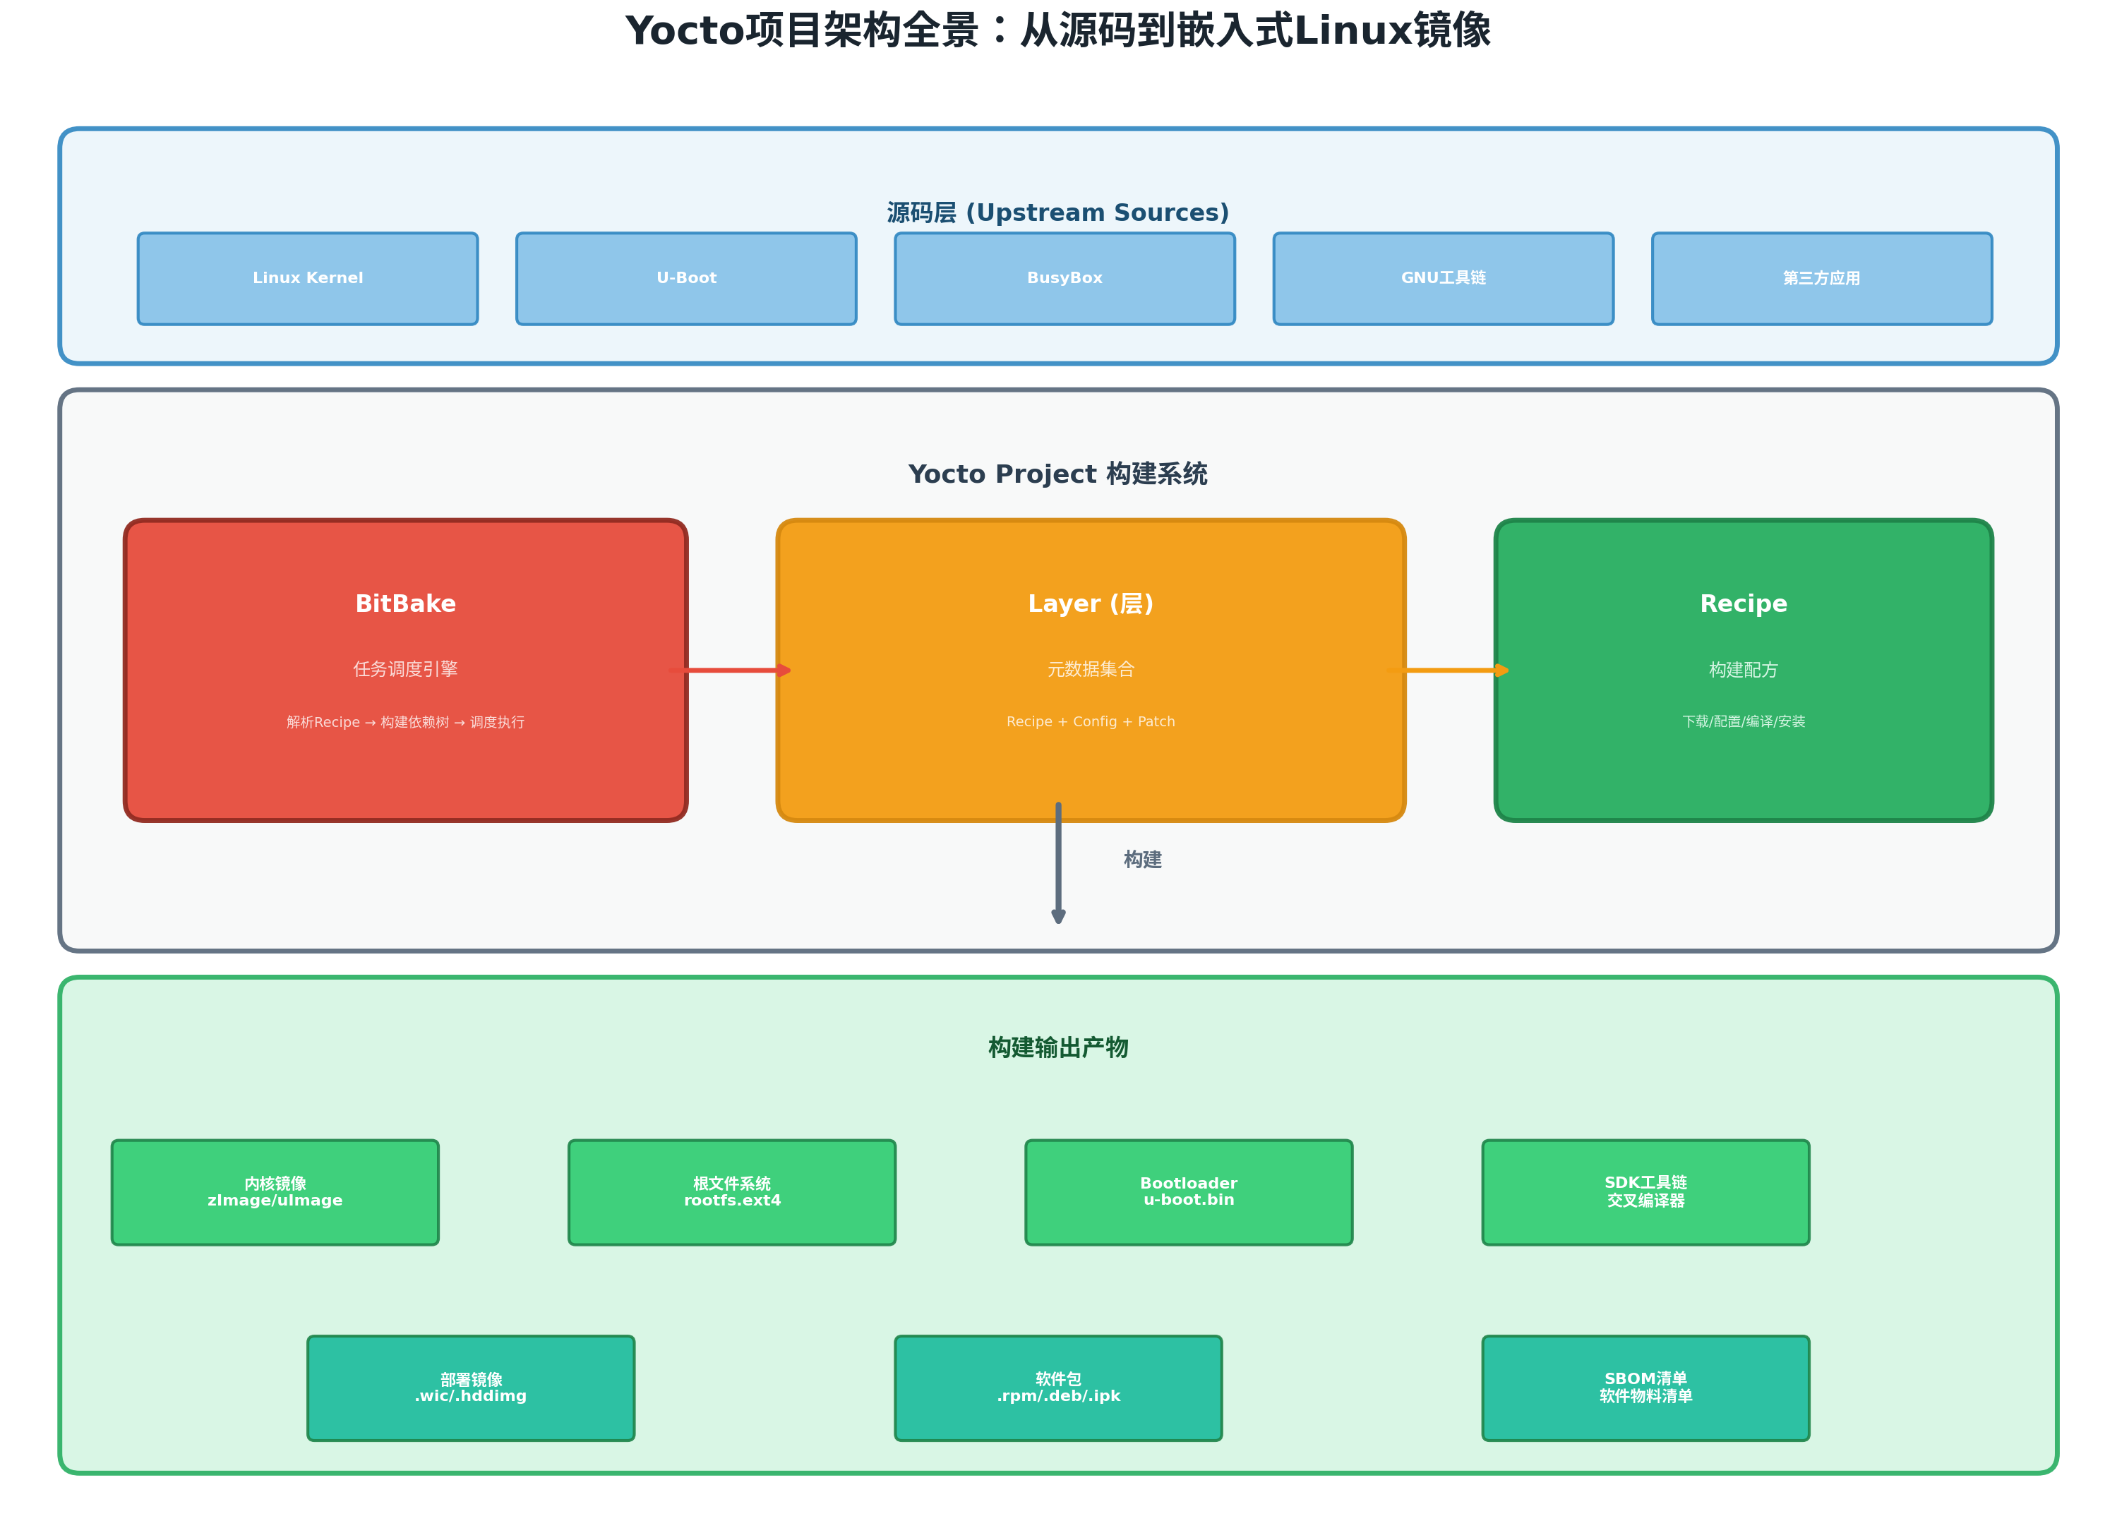Click the BusyBox source box
Image resolution: width=2117 pixels, height=1533 pixels.
(1064, 279)
